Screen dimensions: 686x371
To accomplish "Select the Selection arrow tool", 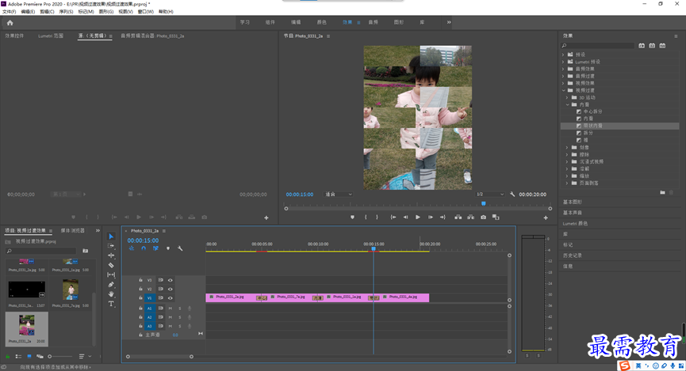I will click(x=111, y=237).
